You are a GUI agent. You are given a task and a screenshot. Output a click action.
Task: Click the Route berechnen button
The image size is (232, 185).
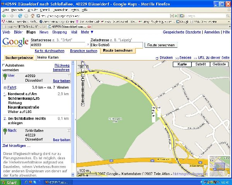tap(161, 45)
